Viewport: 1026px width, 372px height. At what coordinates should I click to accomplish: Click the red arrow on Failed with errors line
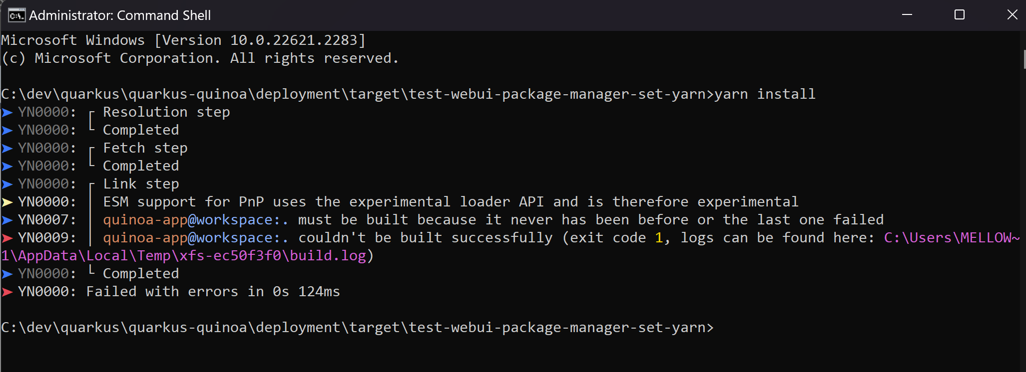point(7,291)
